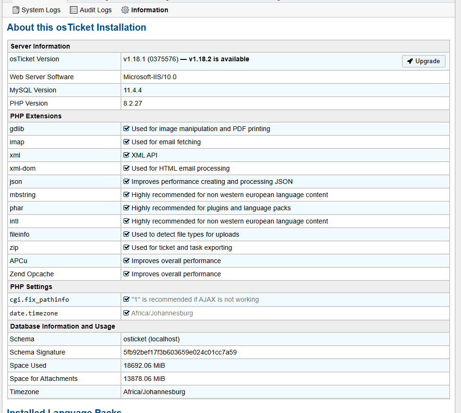
Task: Click the About this osTicket Installation heading
Action: pos(77,27)
